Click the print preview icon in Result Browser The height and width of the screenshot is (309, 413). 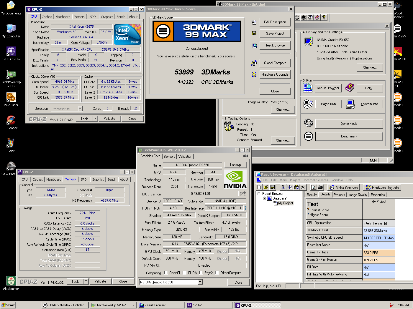(314, 187)
